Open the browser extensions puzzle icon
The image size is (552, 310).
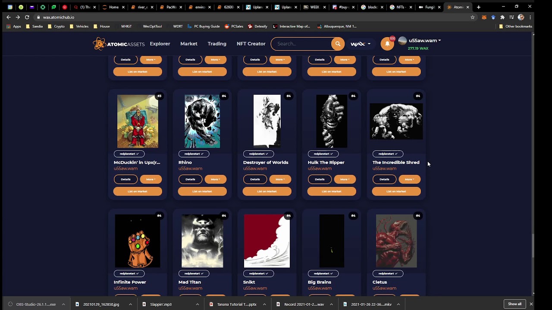(502, 17)
